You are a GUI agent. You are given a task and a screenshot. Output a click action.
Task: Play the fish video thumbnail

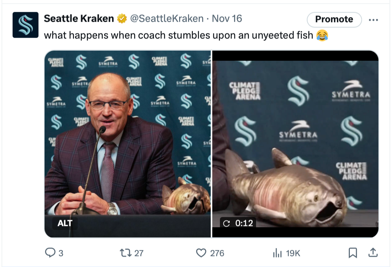[295, 144]
